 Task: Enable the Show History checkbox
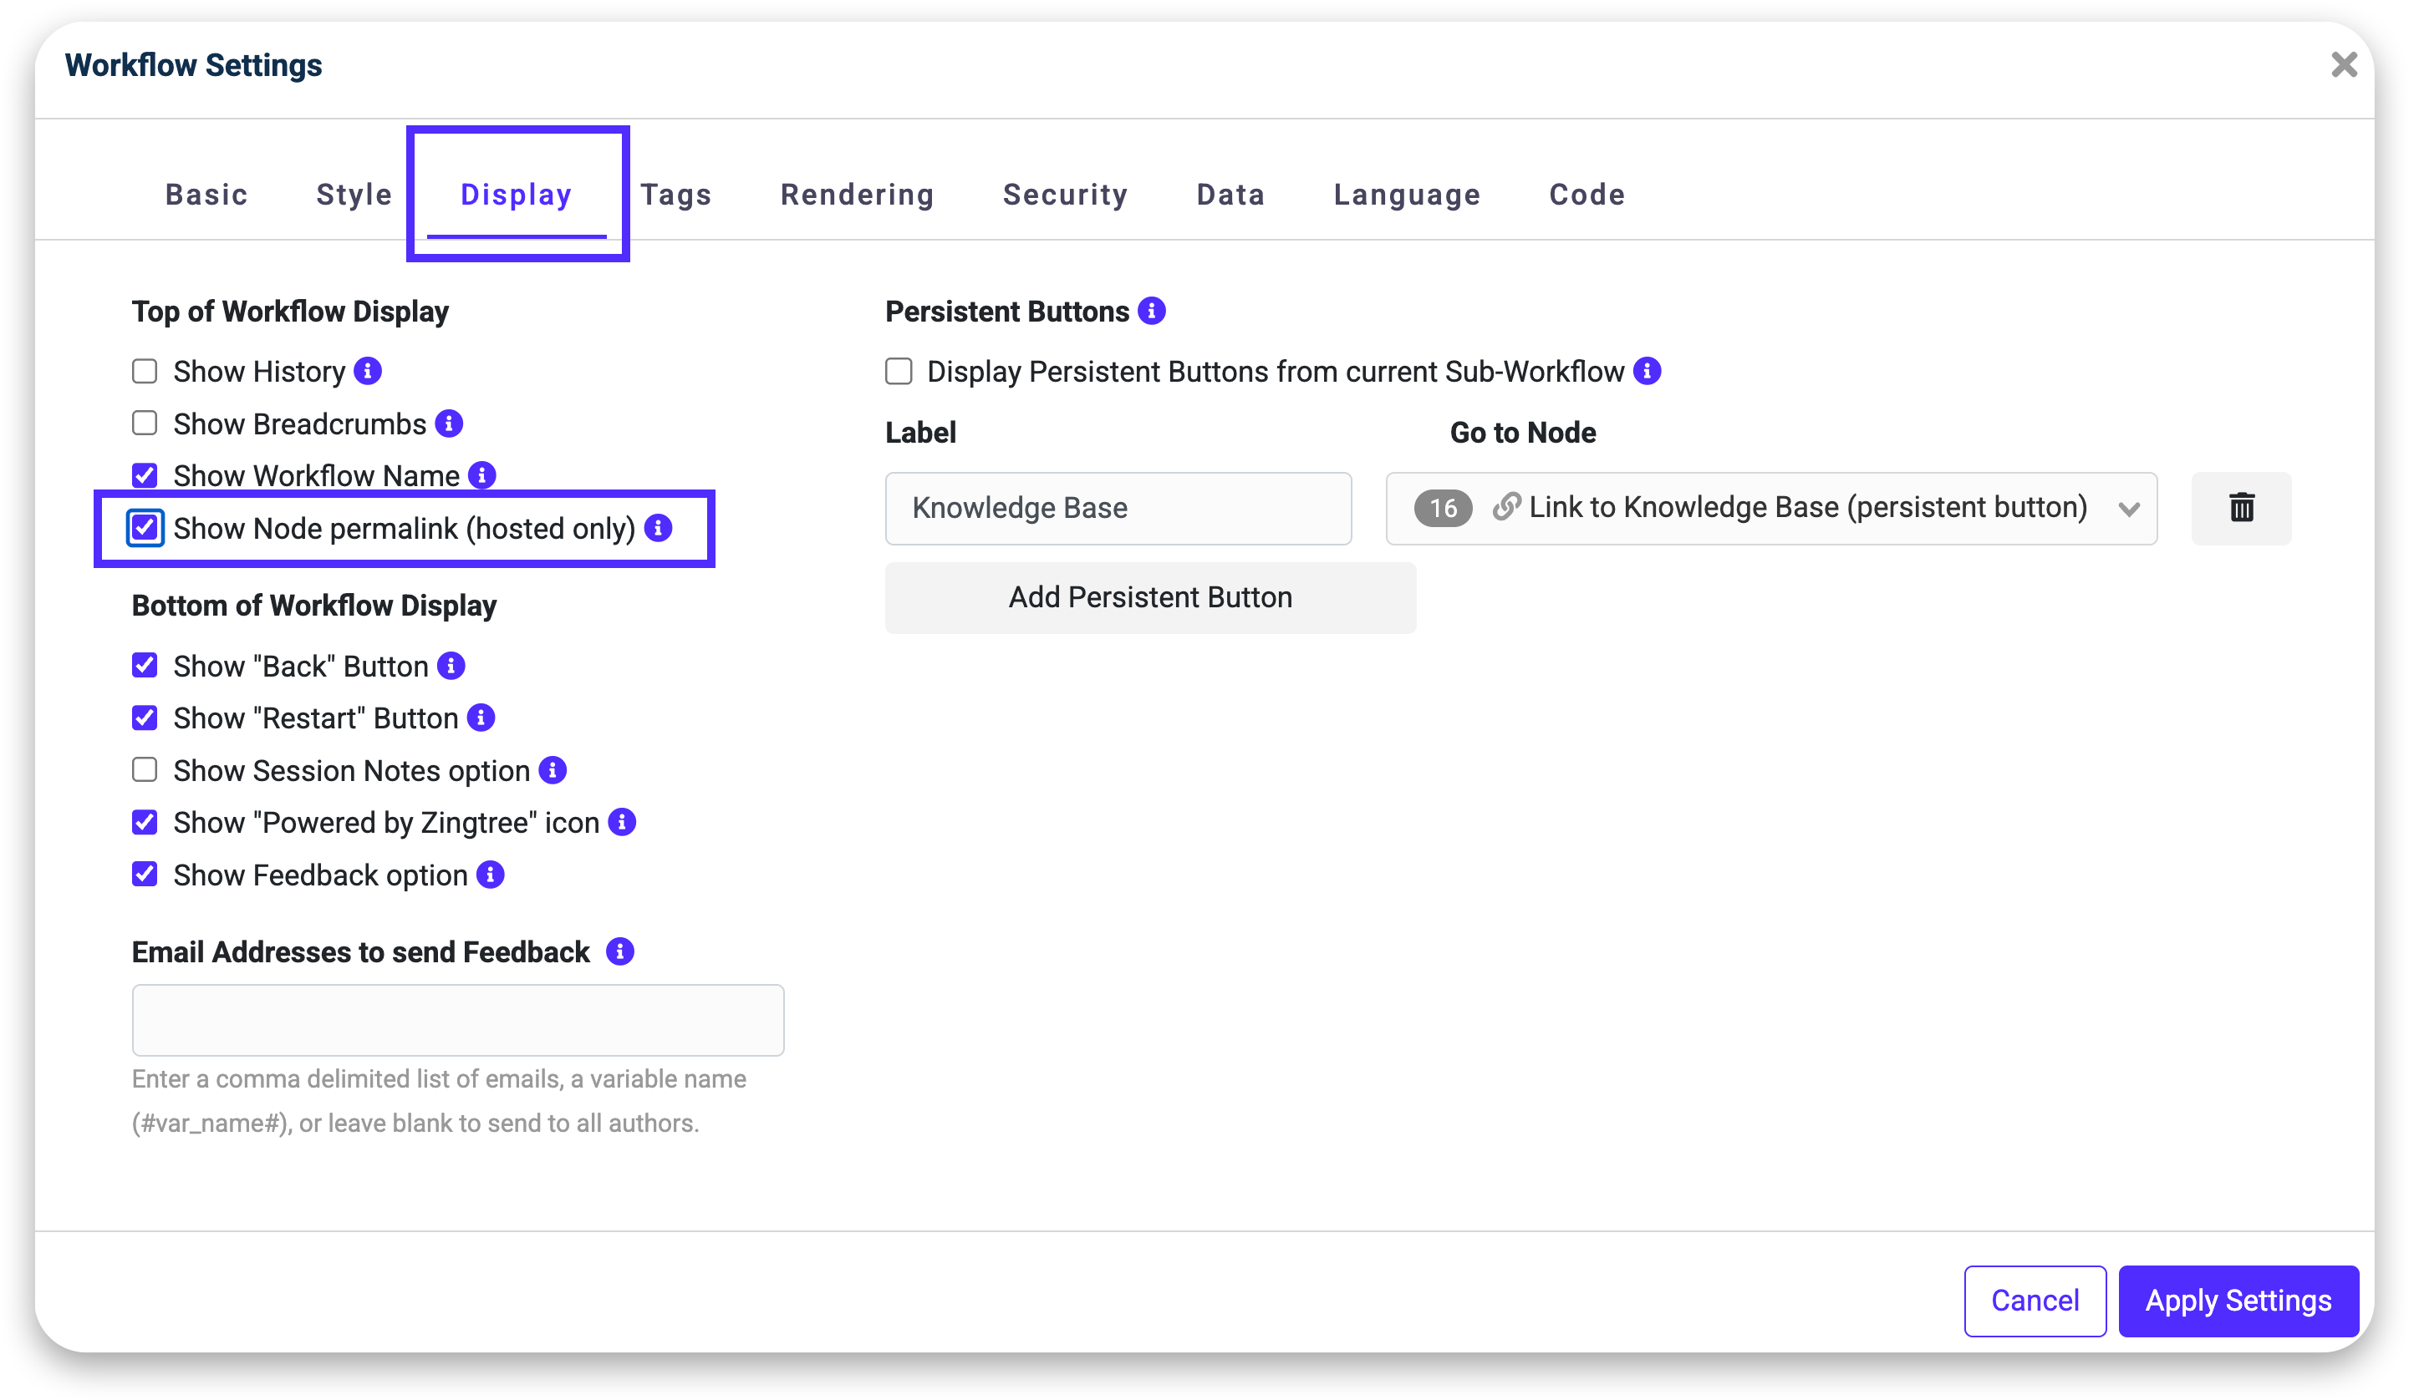145,371
